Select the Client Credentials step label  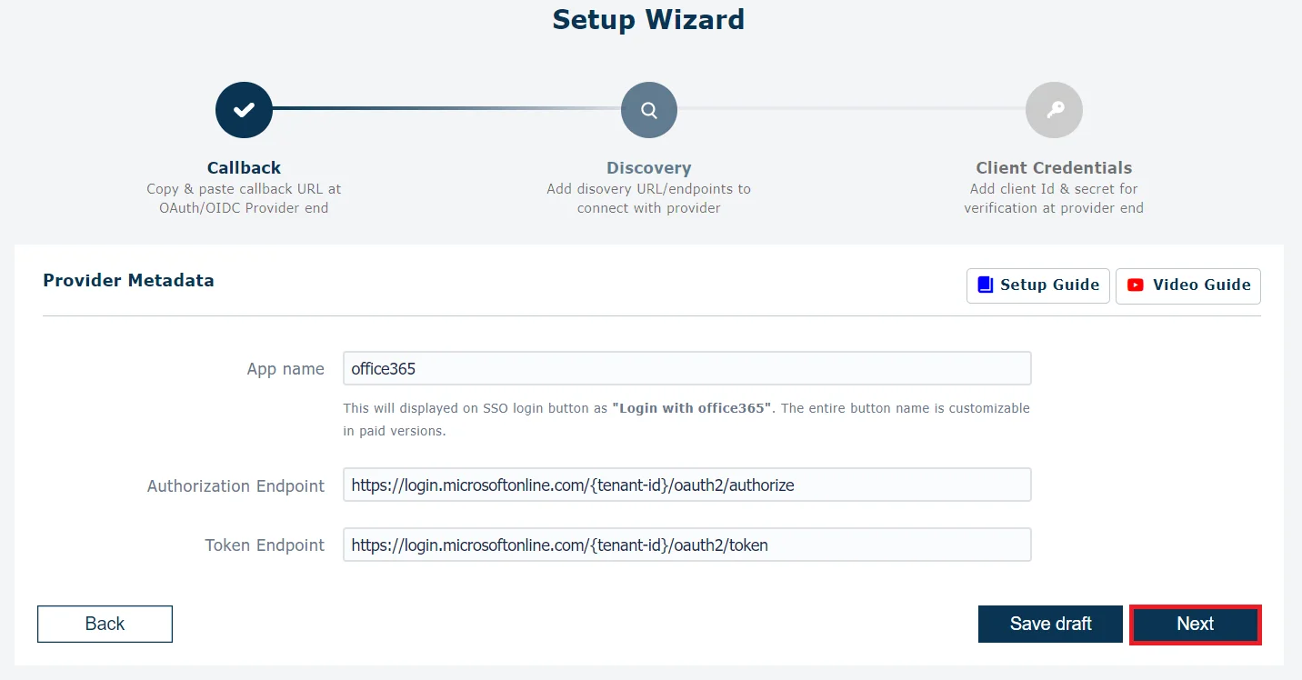tap(1054, 168)
